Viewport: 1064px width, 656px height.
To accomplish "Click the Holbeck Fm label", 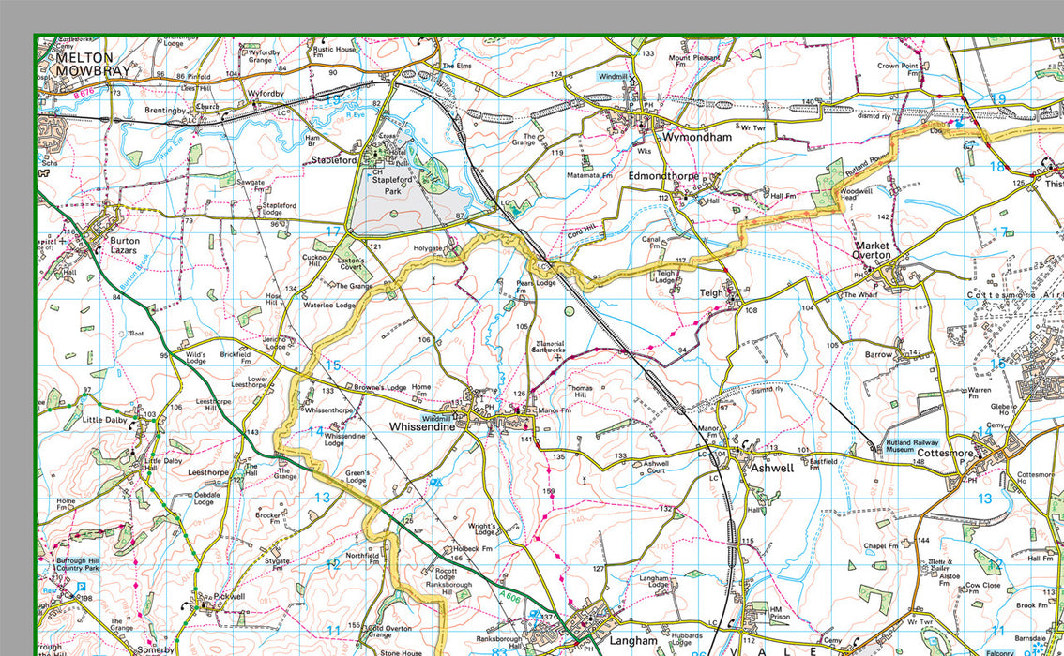I will [x=472, y=549].
